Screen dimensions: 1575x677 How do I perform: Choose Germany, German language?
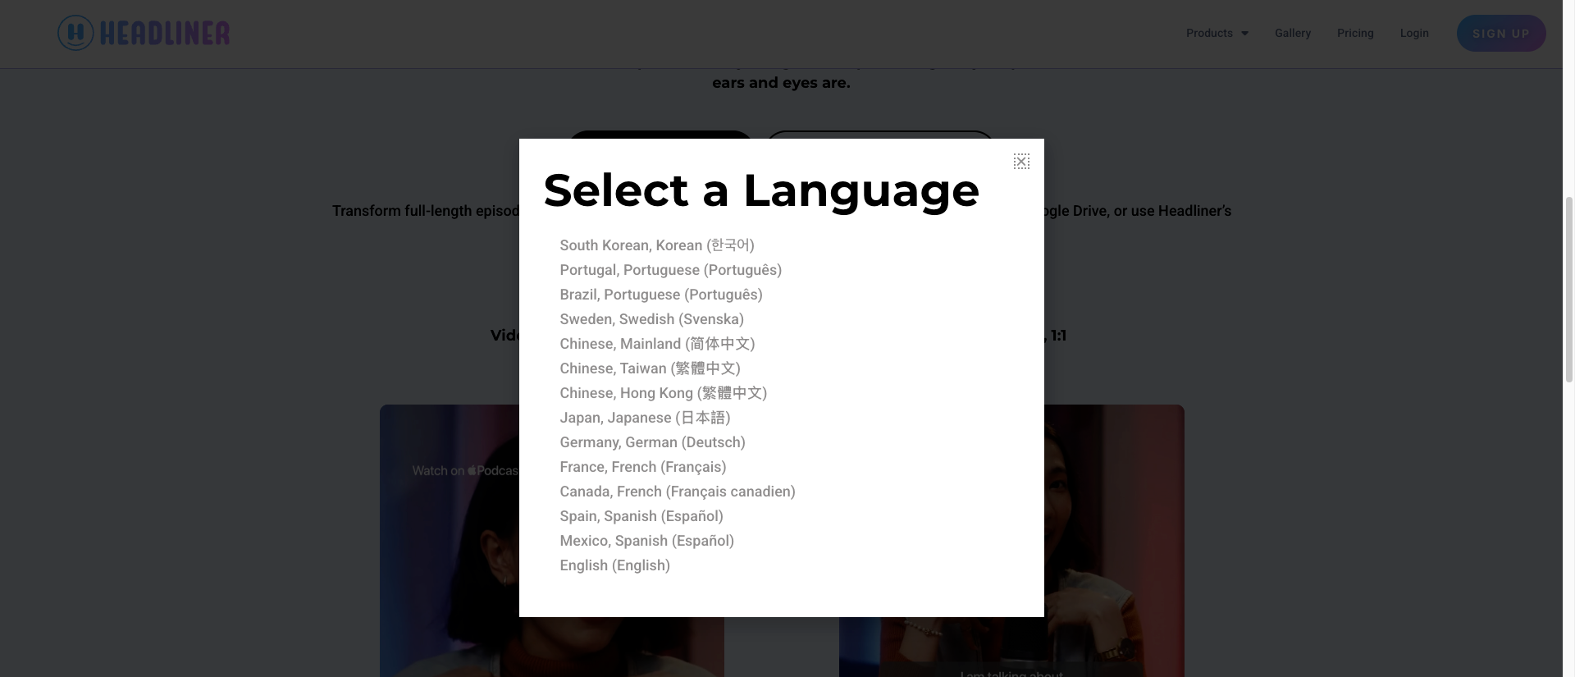coord(653,442)
